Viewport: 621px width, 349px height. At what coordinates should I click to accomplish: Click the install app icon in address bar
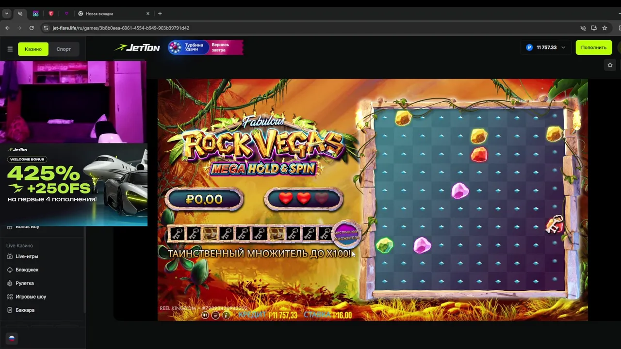594,28
